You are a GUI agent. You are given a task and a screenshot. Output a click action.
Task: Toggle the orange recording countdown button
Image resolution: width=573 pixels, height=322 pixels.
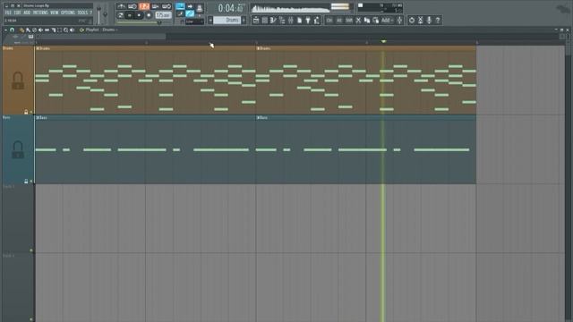144,6
